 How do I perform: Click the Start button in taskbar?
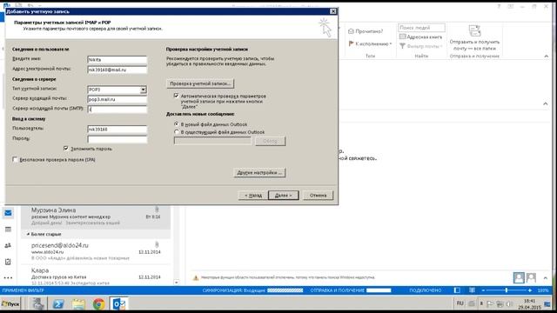pos(10,304)
